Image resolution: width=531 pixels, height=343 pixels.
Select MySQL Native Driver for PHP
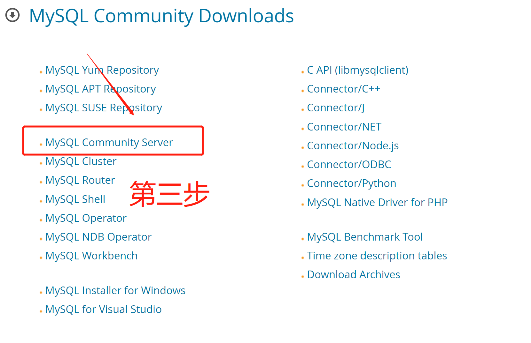point(377,203)
